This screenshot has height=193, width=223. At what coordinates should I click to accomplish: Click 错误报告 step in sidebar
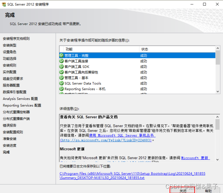tap(10, 125)
